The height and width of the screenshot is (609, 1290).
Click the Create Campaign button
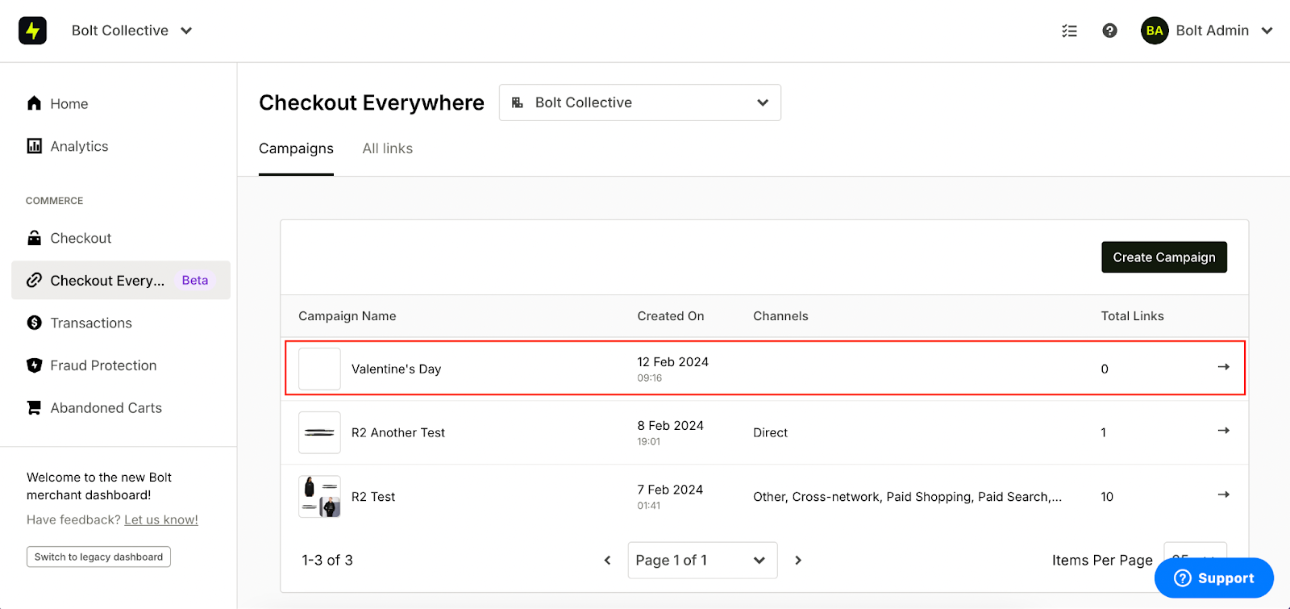coord(1164,257)
